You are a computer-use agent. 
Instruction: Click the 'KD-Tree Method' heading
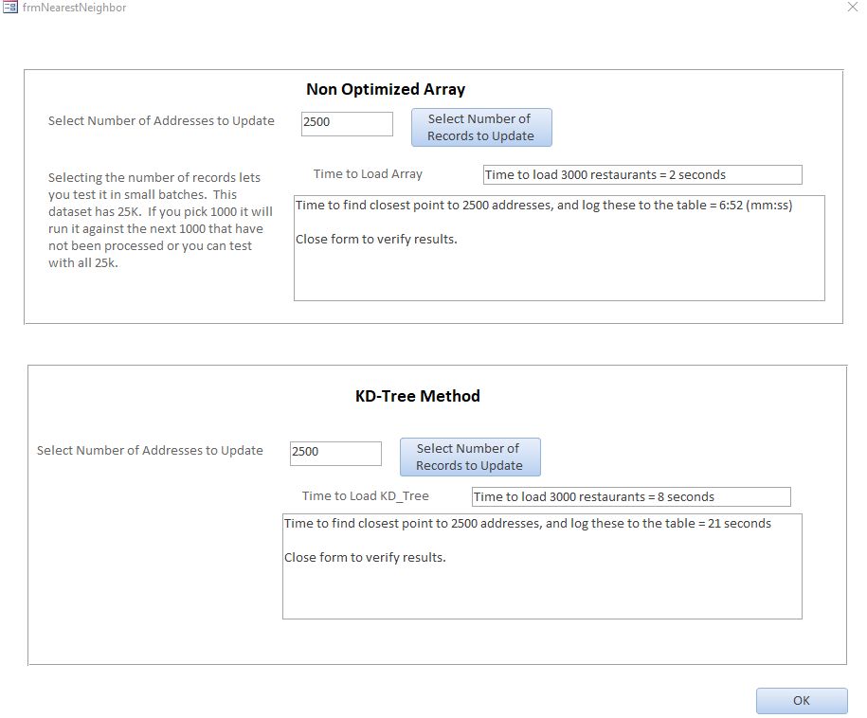(418, 396)
